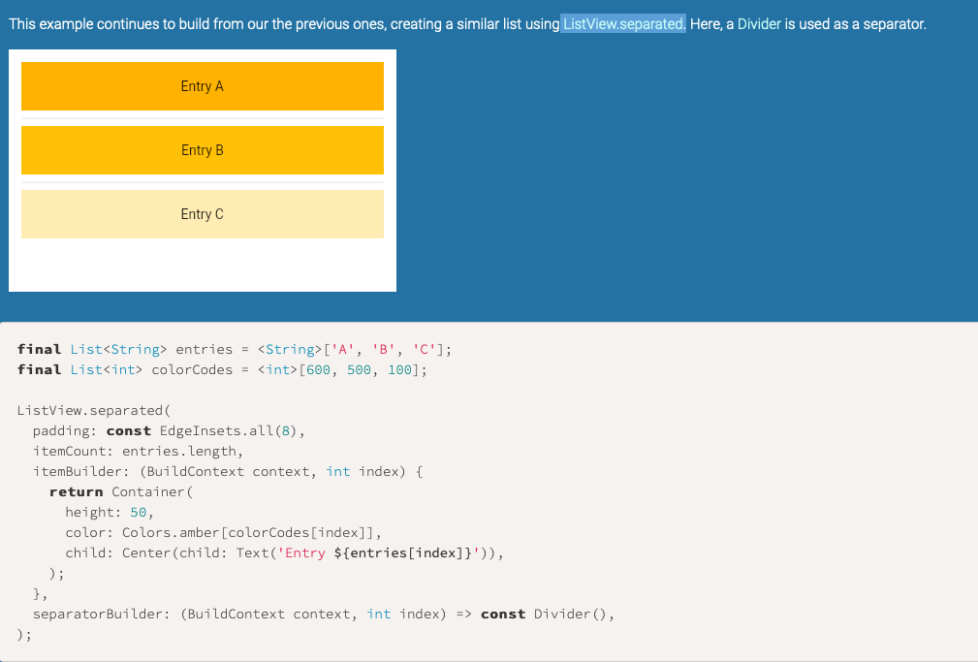978x662 pixels.
Task: Click the 'separatorBuilder:' code line
Action: click(x=323, y=614)
